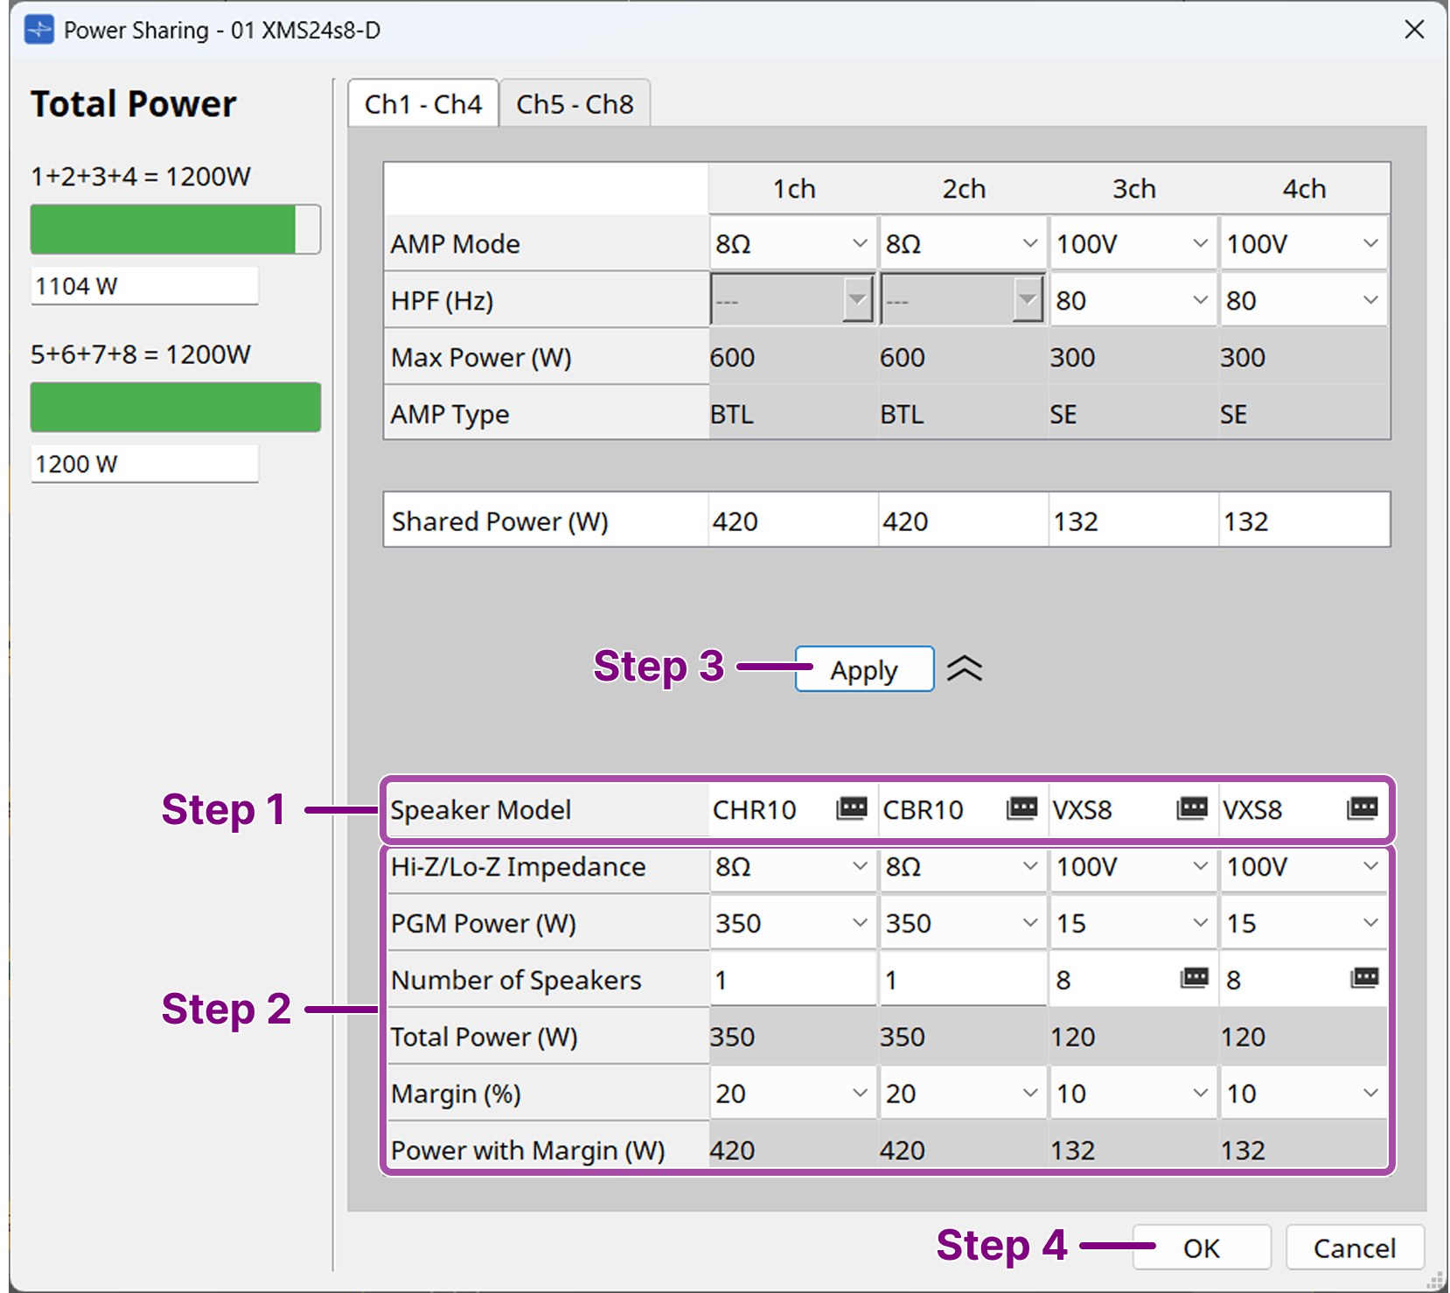This screenshot has height=1293, width=1450.
Task: Switch to the Ch1 - Ch4 tab
Action: pos(423,103)
